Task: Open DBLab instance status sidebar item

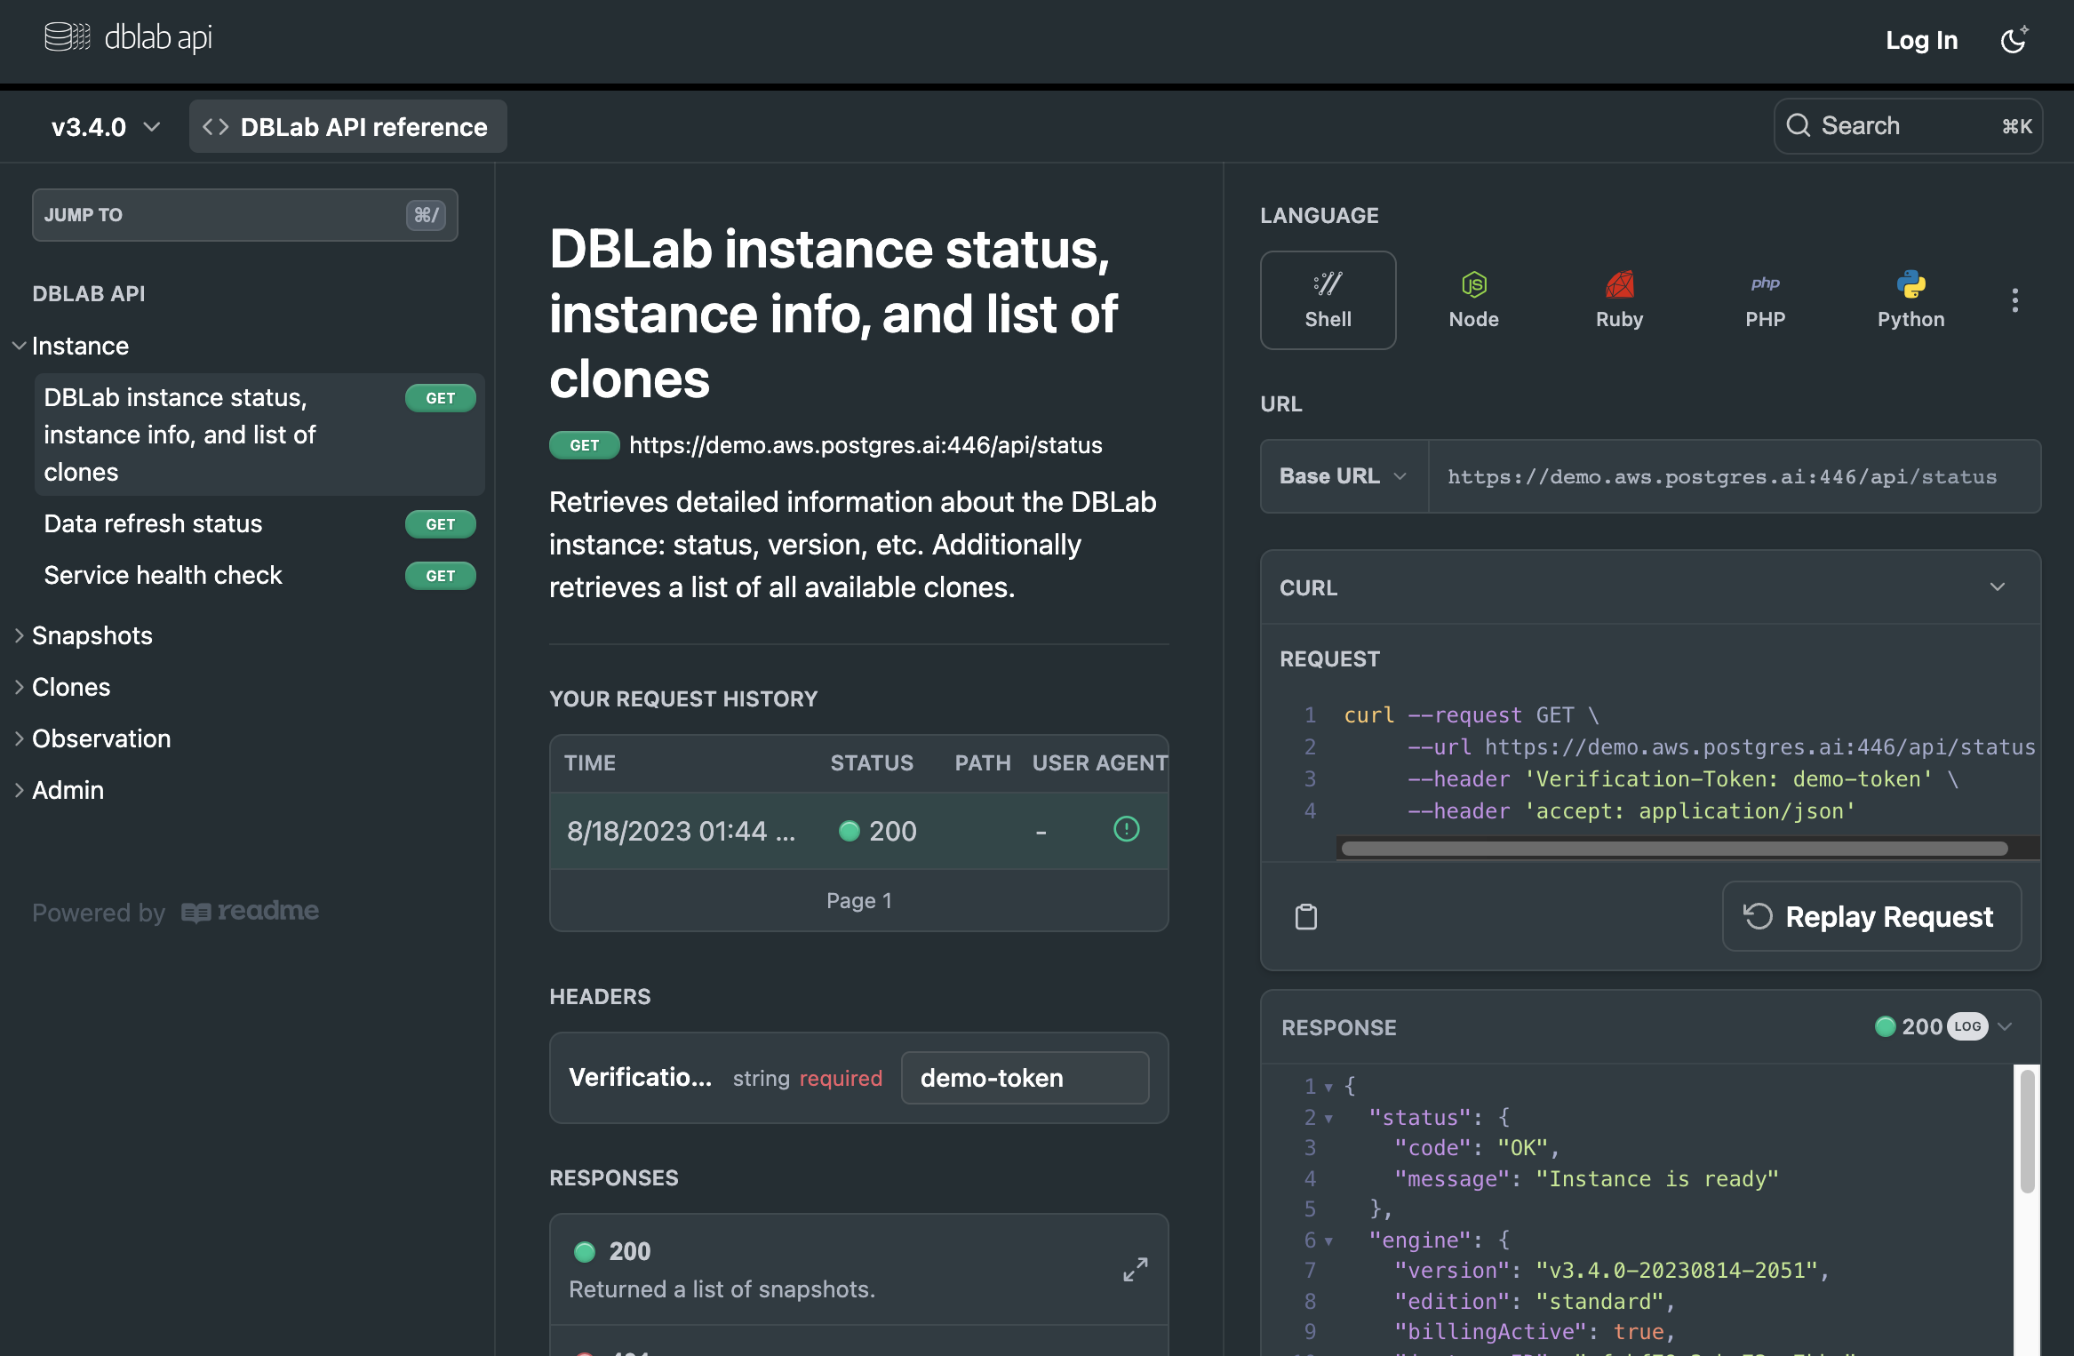Action: pos(259,435)
